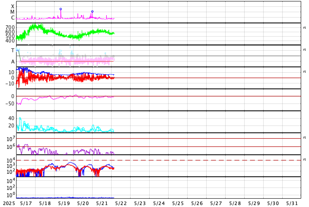Click the 5/17 date label
309x207 pixels.
pyautogui.click(x=26, y=204)
